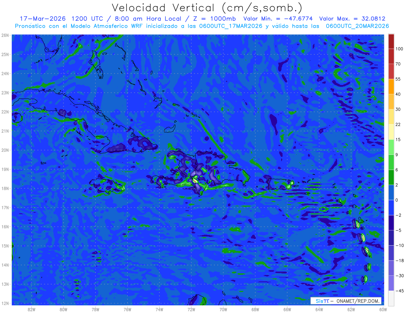Click the '76W' longitude label
Screen dimensions: 407x314
(128, 309)
